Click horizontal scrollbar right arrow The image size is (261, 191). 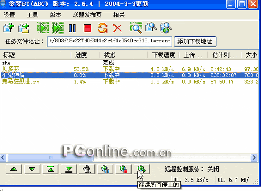pos(254,158)
